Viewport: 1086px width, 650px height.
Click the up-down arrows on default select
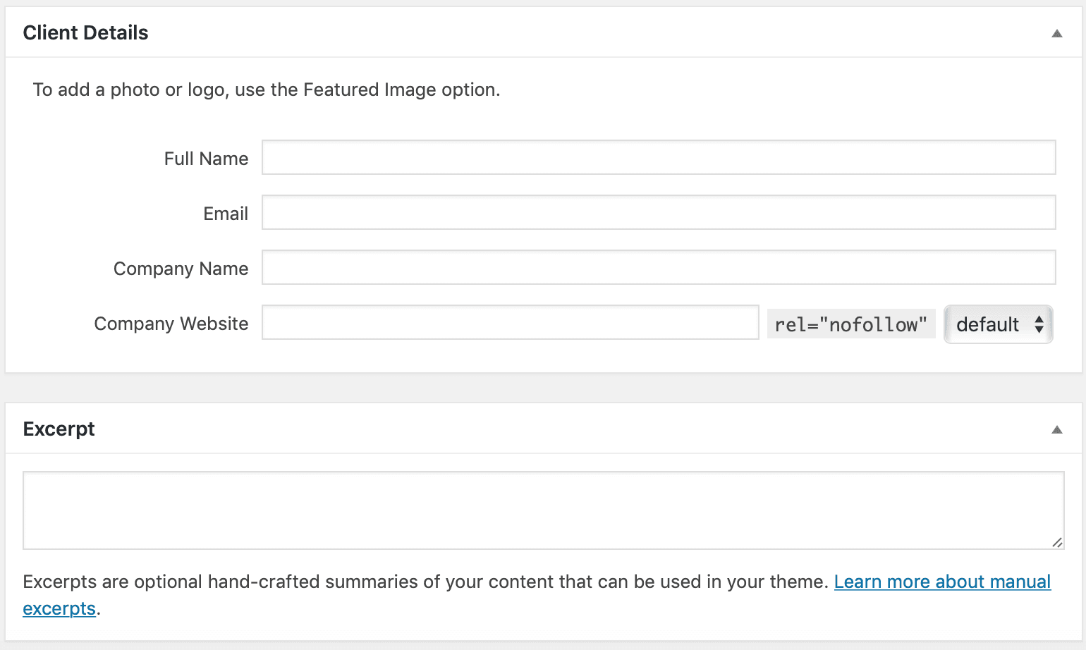pyautogui.click(x=1039, y=324)
